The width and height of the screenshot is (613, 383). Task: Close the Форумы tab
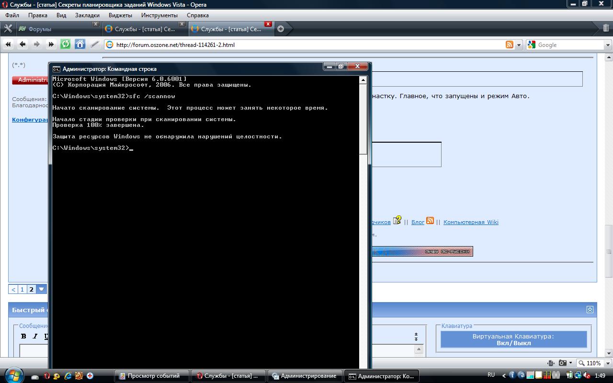[x=95, y=24]
